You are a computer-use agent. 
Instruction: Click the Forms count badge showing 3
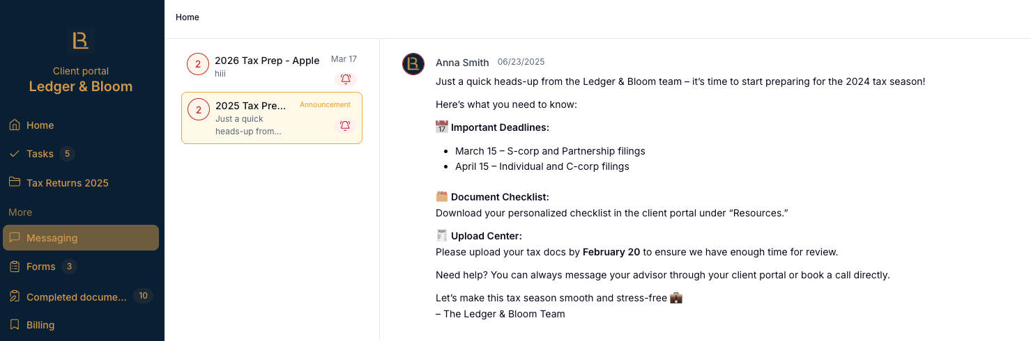(69, 267)
